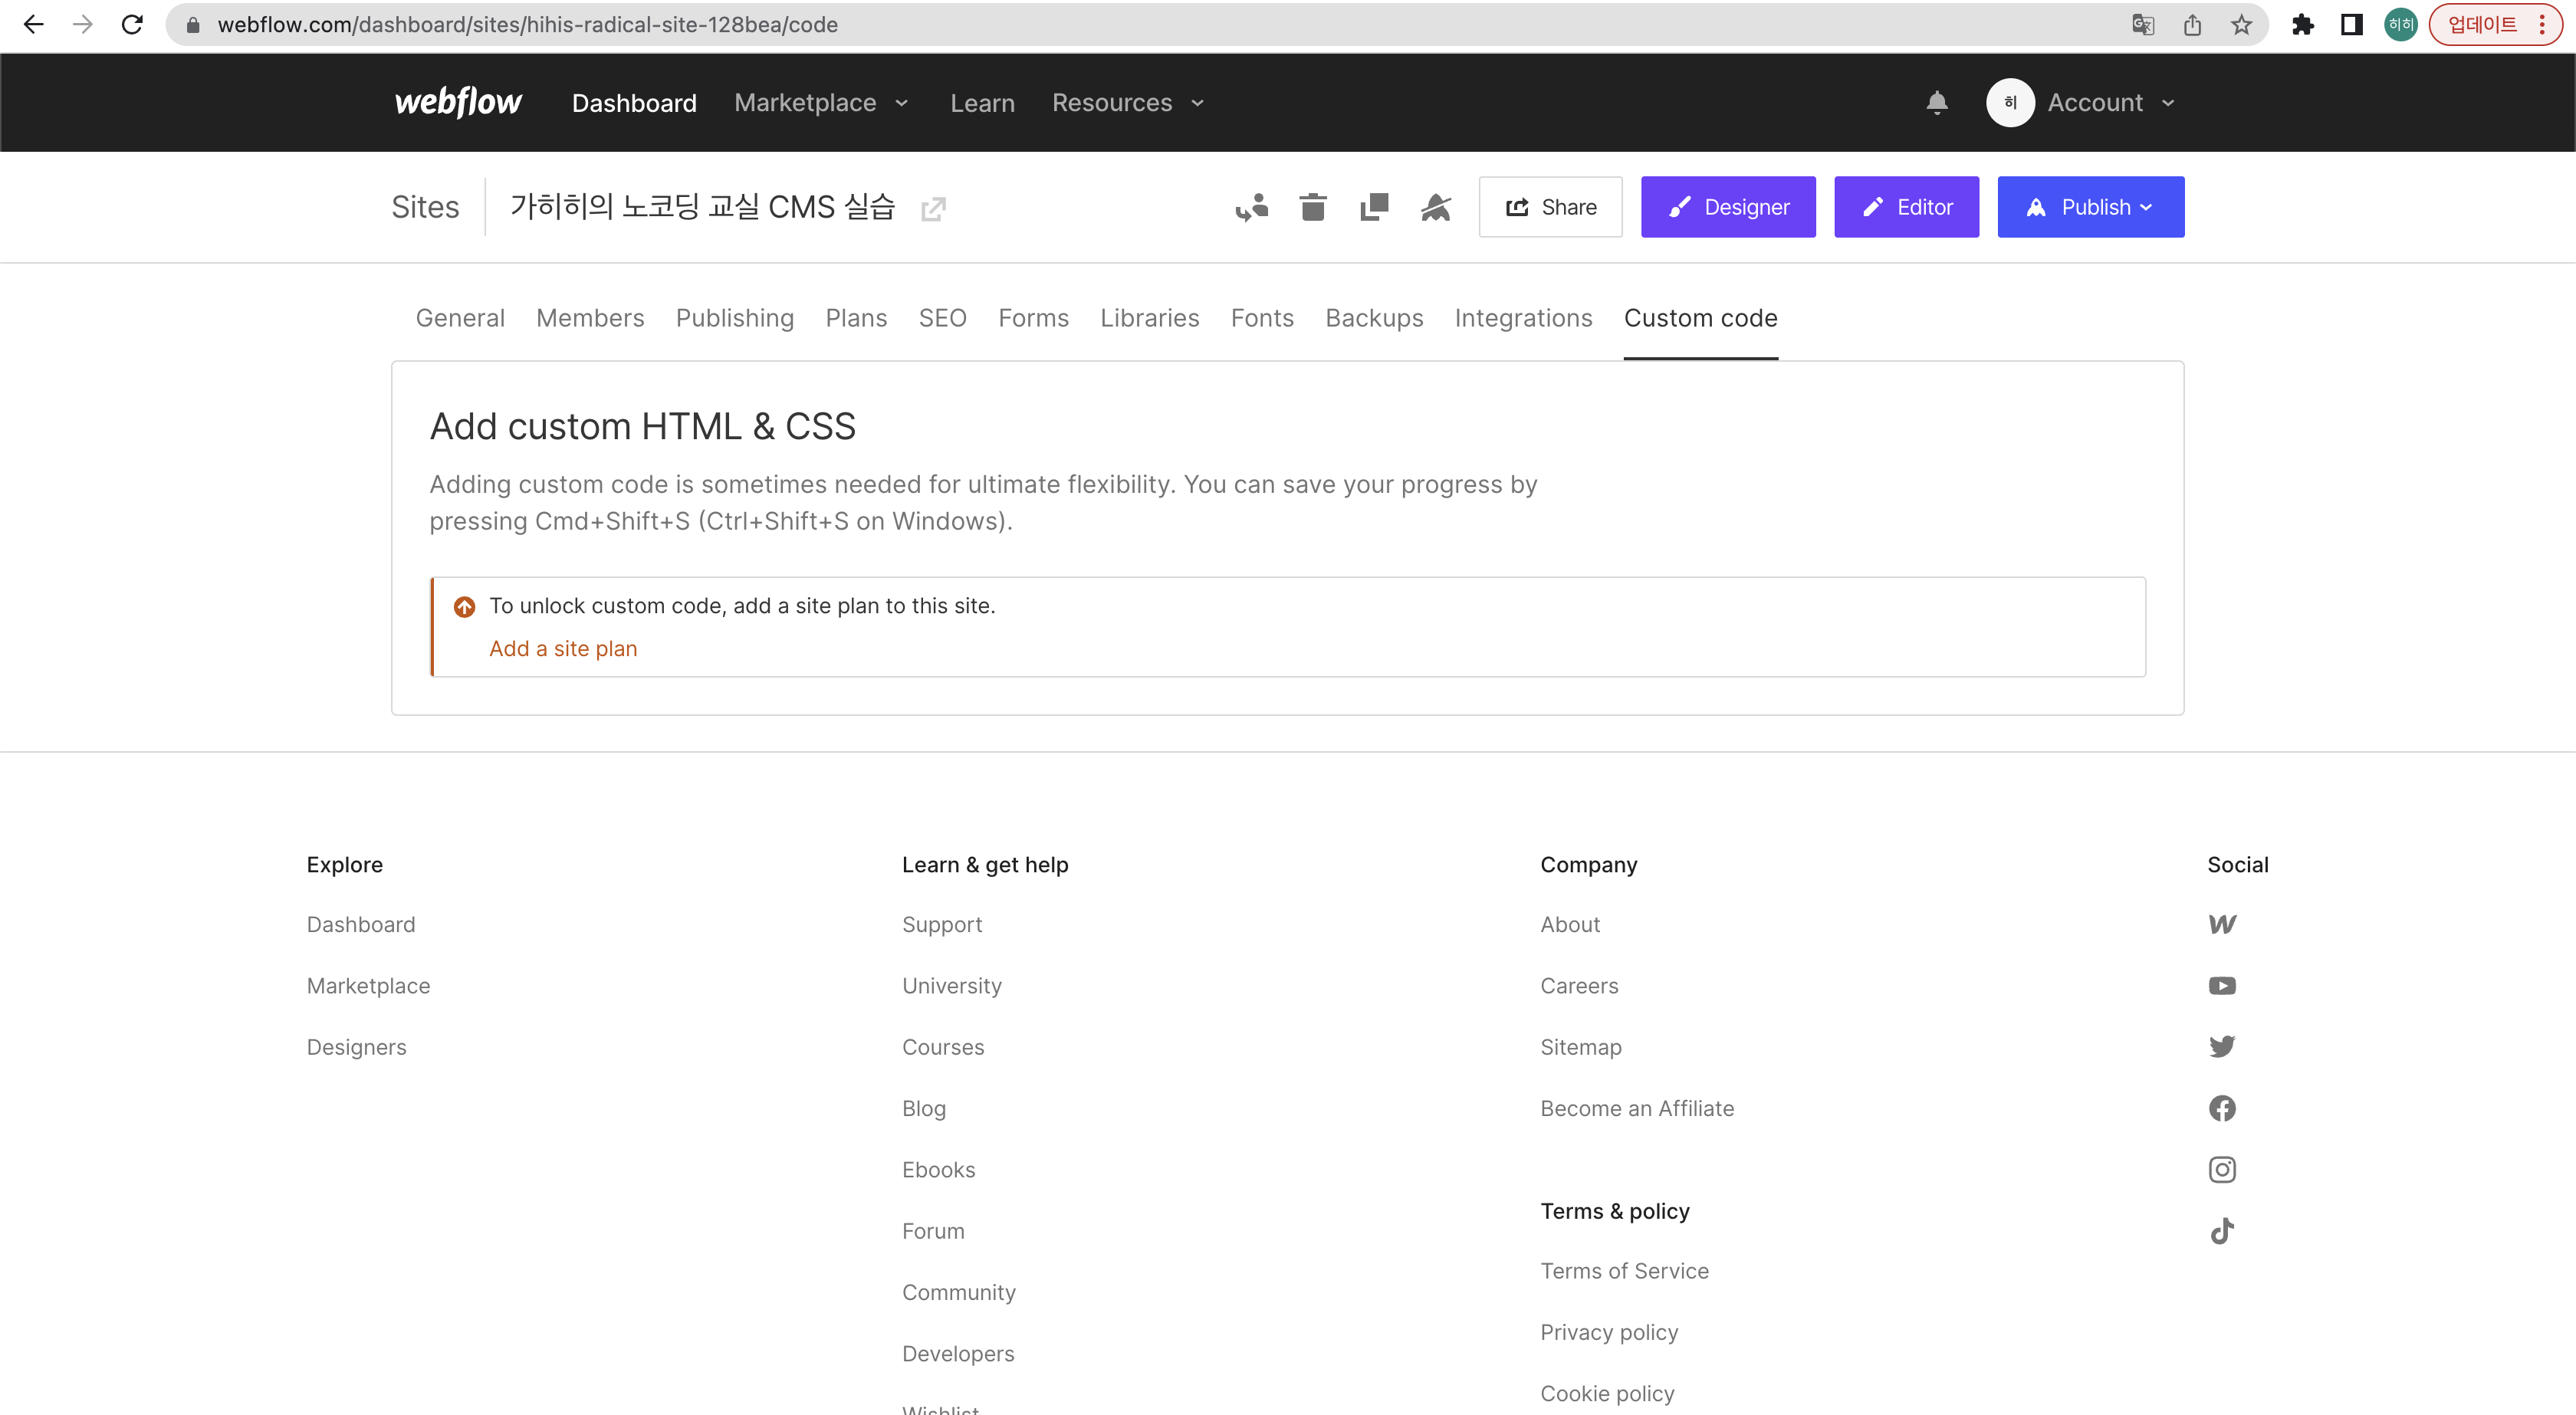
Task: Click the transfer site icon
Action: (x=1251, y=207)
